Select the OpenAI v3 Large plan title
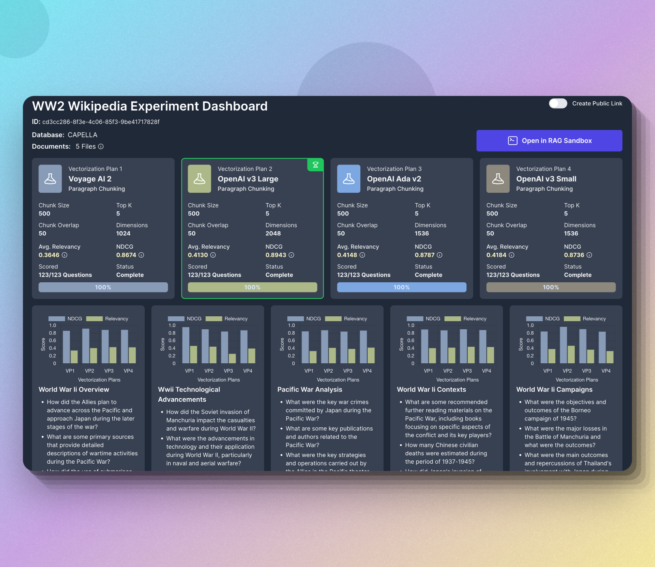This screenshot has width=655, height=567. [x=248, y=179]
